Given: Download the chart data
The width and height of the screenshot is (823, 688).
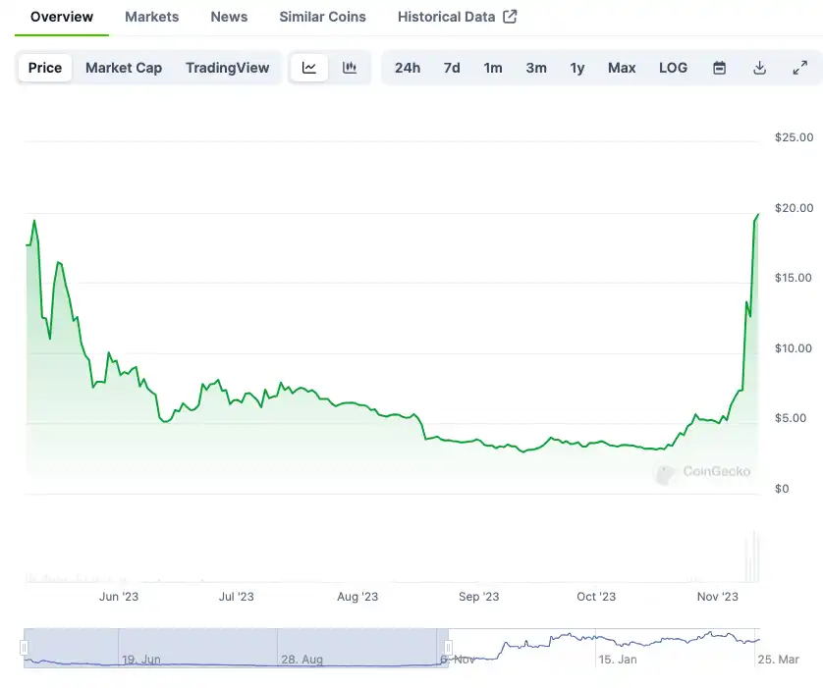Looking at the screenshot, I should (x=759, y=68).
